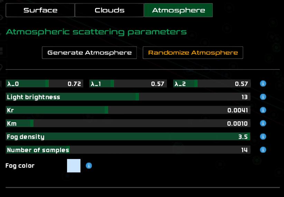Click info icon for Light brightness
This screenshot has height=197, width=284.
point(263,97)
